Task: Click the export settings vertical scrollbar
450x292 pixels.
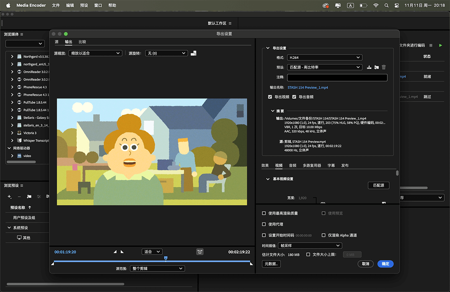Action: (397, 173)
